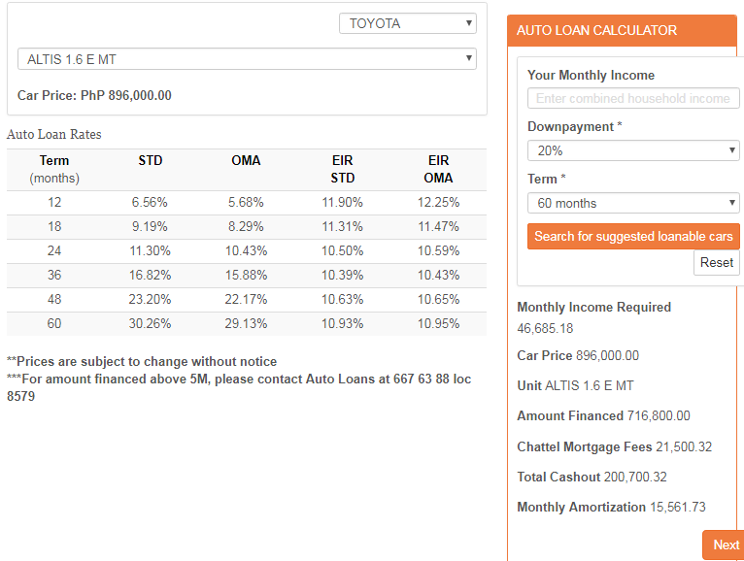Open the ALTIS 1.6 E MT model dropdown

click(247, 59)
